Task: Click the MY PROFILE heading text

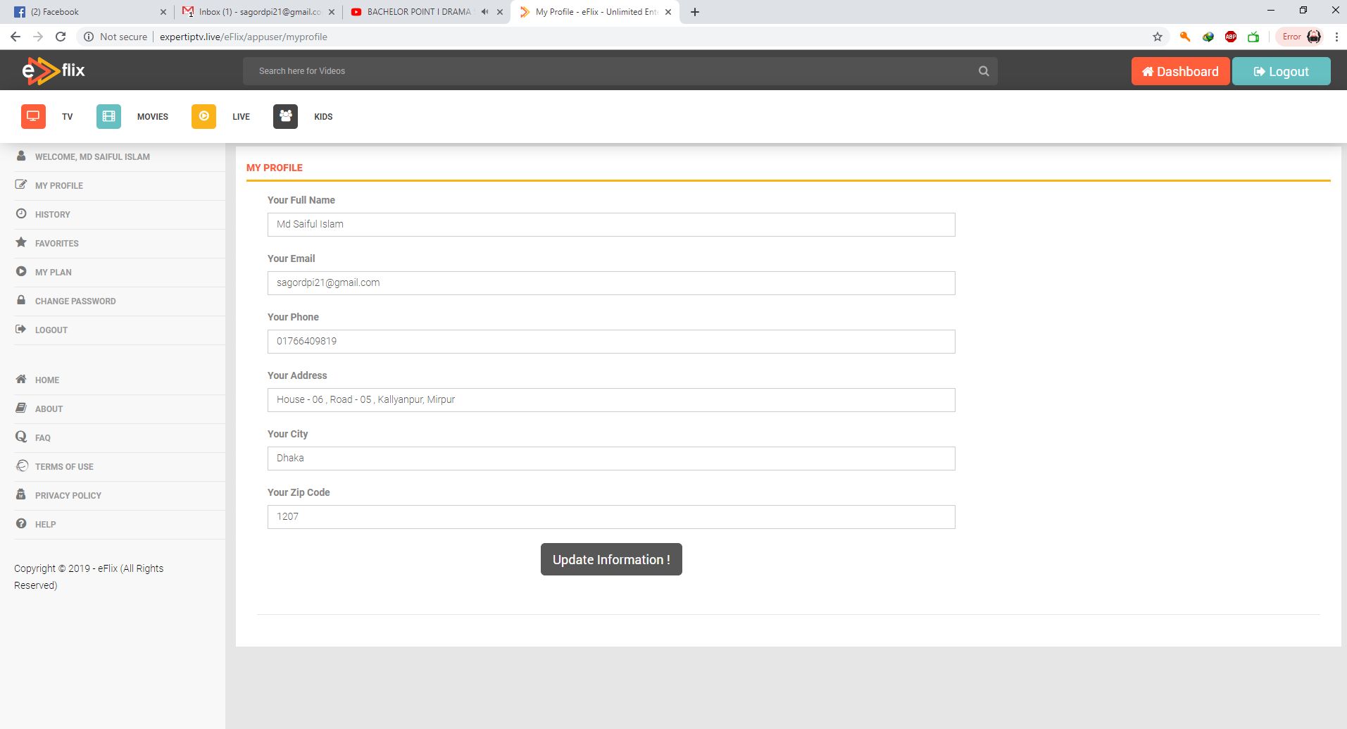Action: point(275,168)
